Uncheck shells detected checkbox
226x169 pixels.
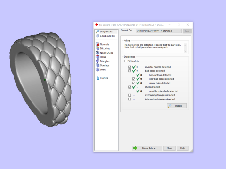(129, 87)
